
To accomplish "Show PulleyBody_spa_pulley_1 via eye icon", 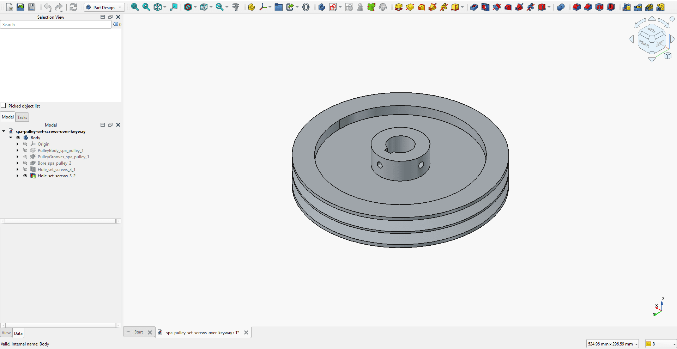I will (25, 151).
